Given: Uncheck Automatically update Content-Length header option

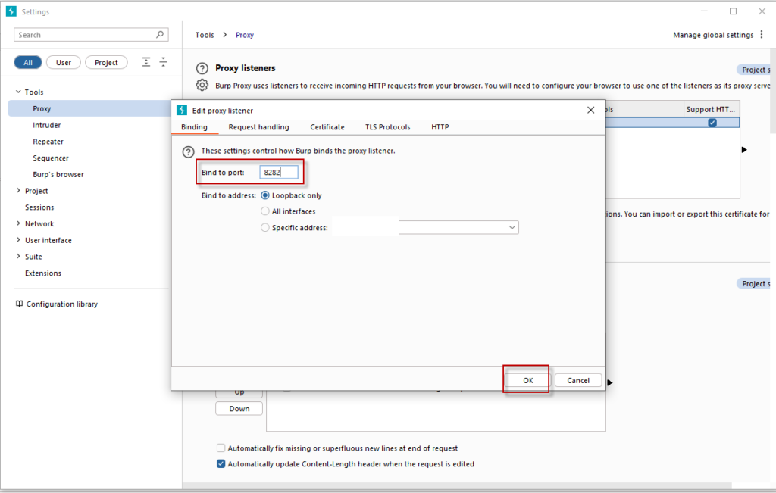Looking at the screenshot, I should tap(221, 463).
